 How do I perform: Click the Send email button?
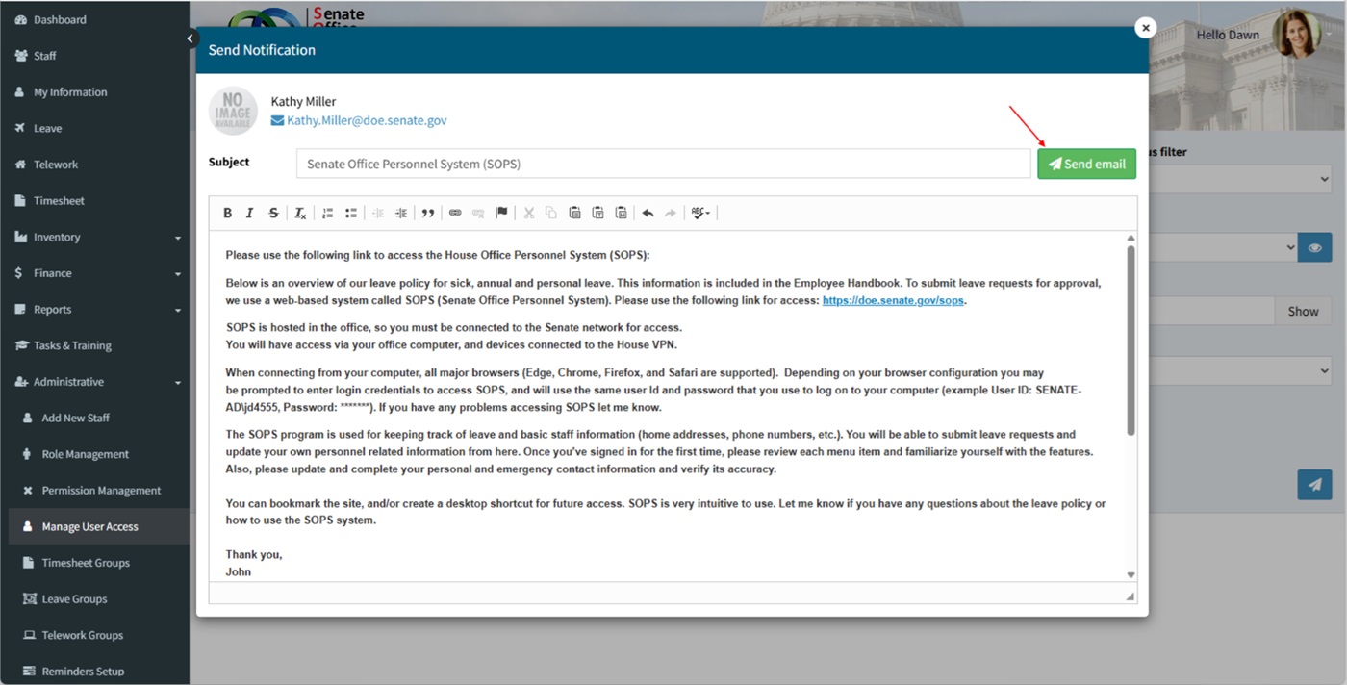[1086, 164]
